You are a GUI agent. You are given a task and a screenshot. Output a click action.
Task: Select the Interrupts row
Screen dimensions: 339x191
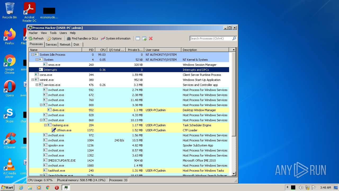(x=129, y=70)
